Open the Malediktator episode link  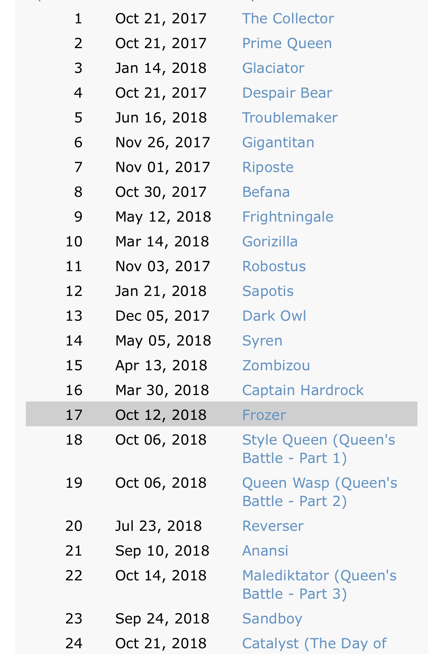(319, 576)
